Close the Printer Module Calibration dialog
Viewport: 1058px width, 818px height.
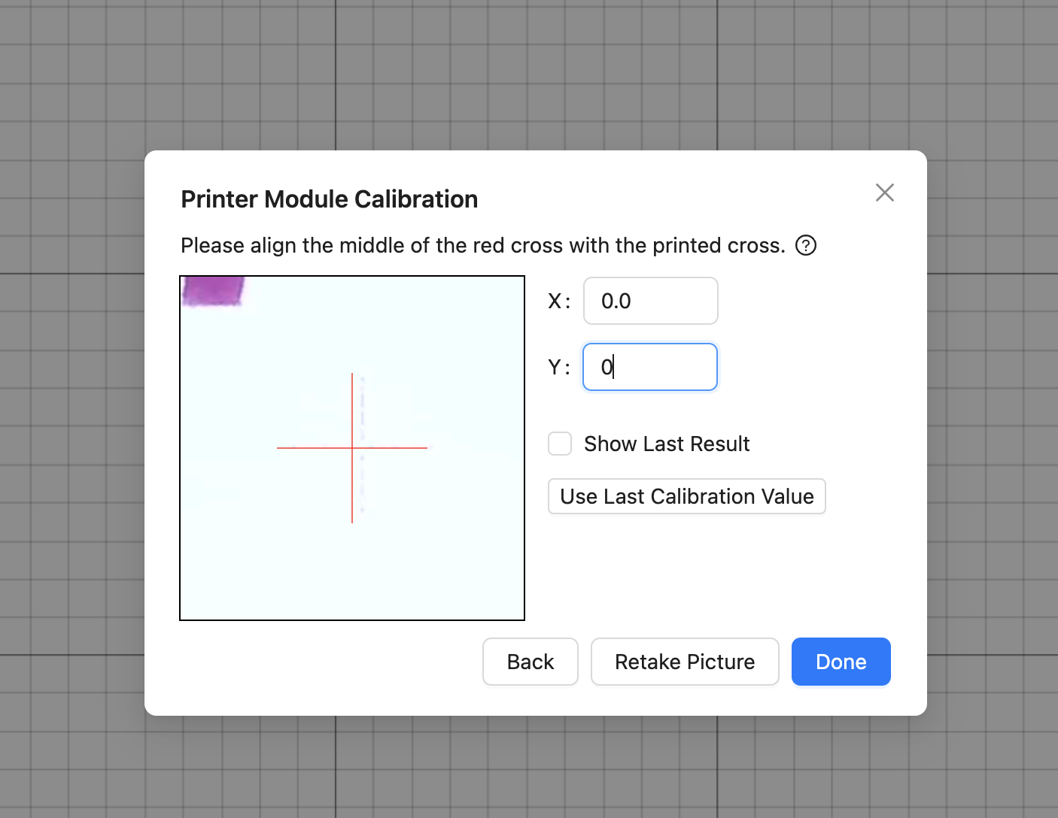coord(885,192)
